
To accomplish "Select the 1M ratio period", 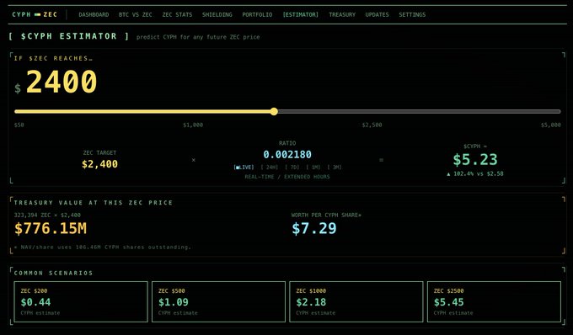I will click(313, 167).
